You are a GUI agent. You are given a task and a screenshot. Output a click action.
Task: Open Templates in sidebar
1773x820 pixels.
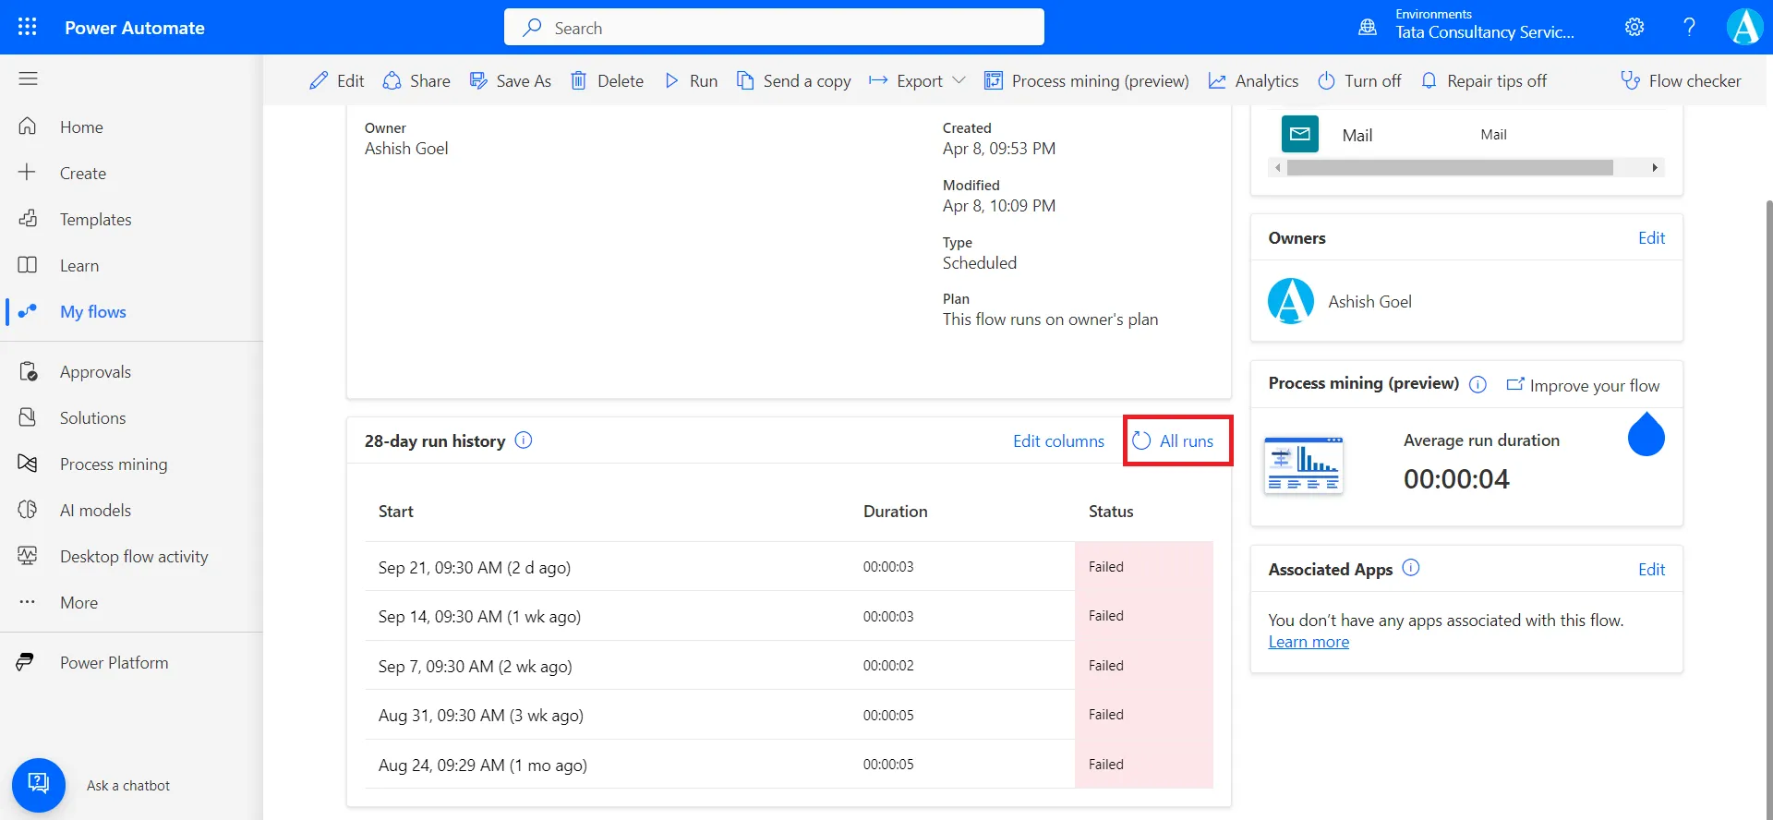pyautogui.click(x=131, y=219)
